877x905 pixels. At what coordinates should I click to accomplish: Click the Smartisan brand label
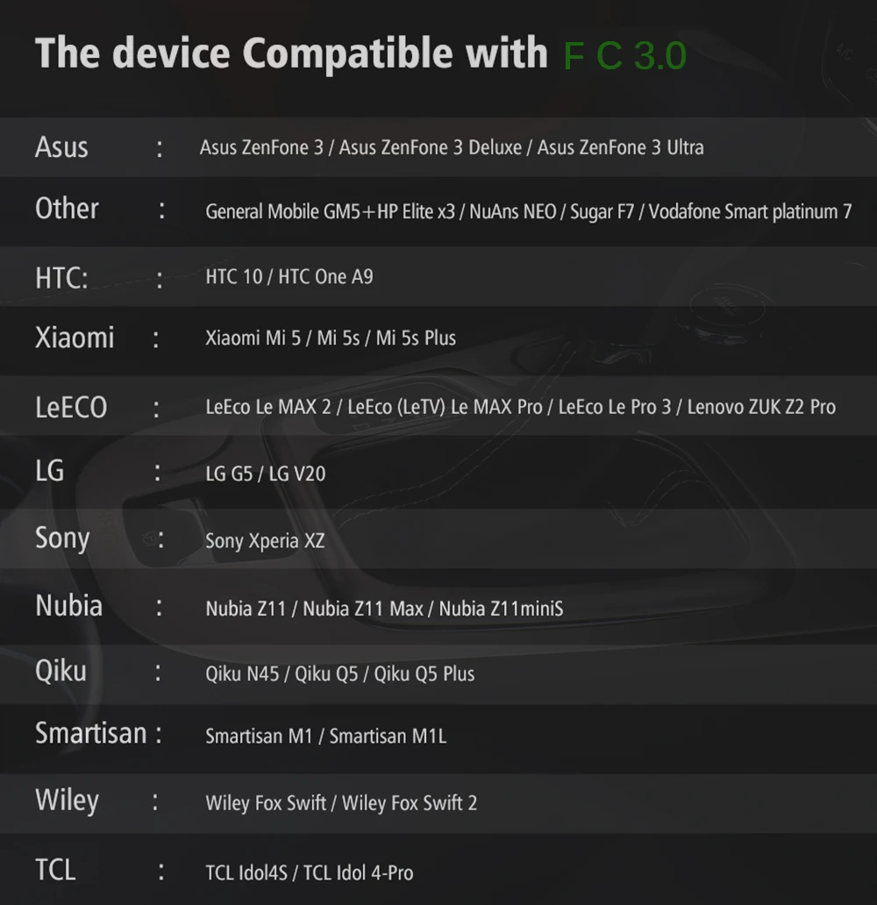point(90,734)
